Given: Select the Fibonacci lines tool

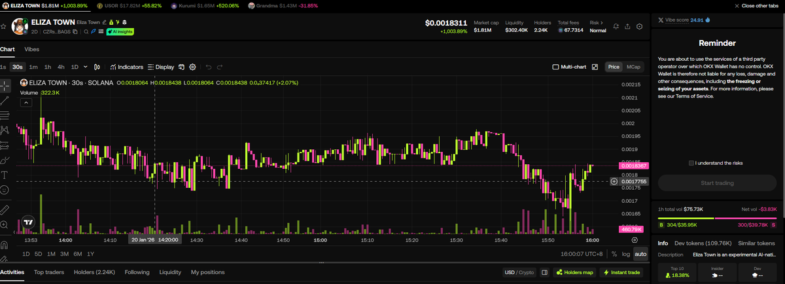Looking at the screenshot, I should click(5, 115).
